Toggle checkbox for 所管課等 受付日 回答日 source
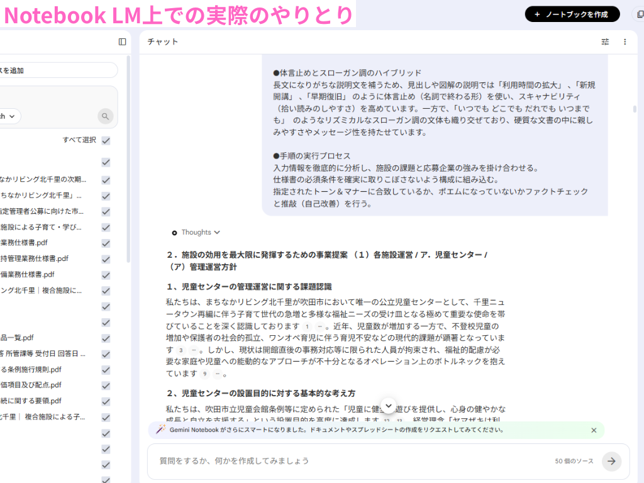Image resolution: width=644 pixels, height=483 pixels. click(106, 354)
